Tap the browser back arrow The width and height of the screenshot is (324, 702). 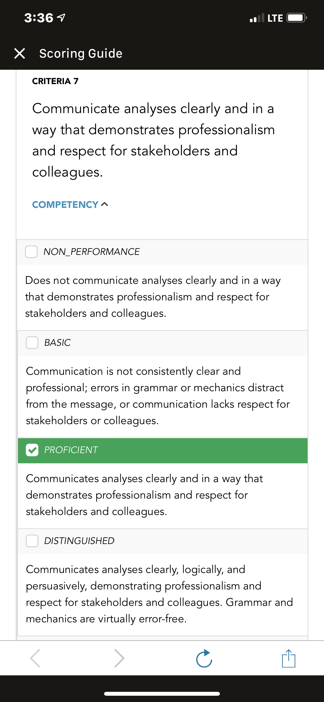pyautogui.click(x=35, y=658)
